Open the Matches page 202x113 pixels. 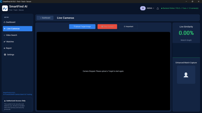18,42
